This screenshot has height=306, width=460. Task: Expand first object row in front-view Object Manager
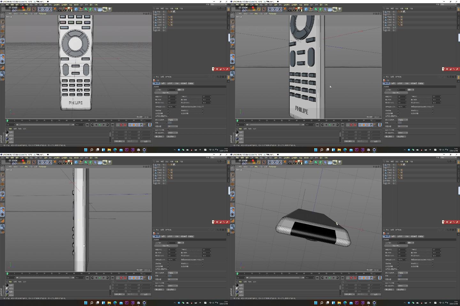[154, 11]
